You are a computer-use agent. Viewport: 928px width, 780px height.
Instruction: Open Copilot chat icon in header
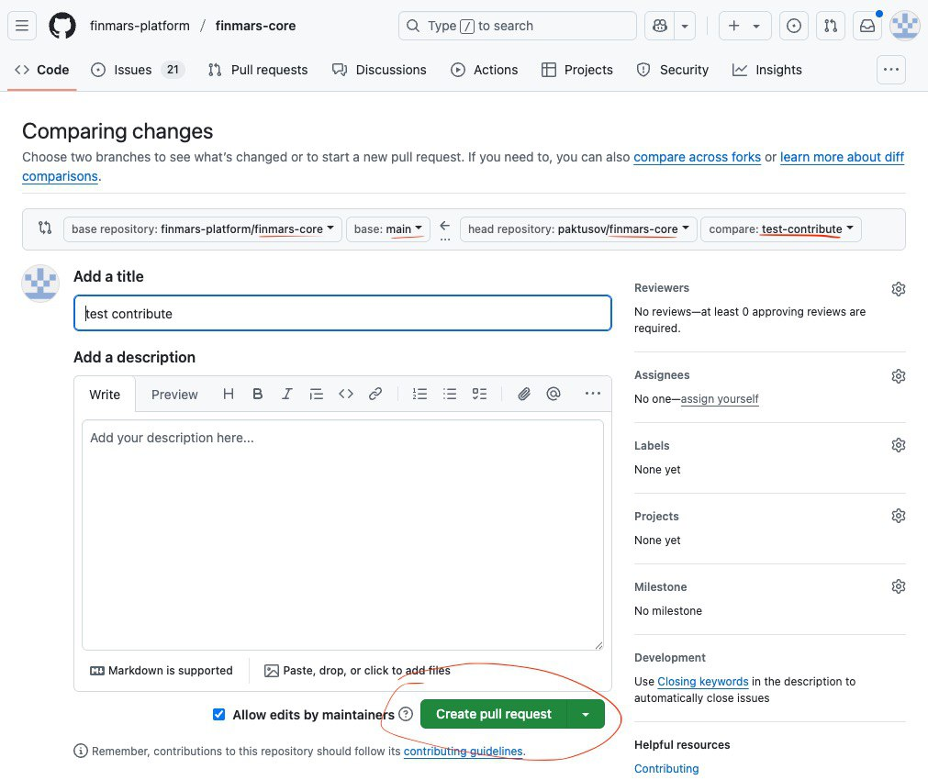(x=659, y=26)
